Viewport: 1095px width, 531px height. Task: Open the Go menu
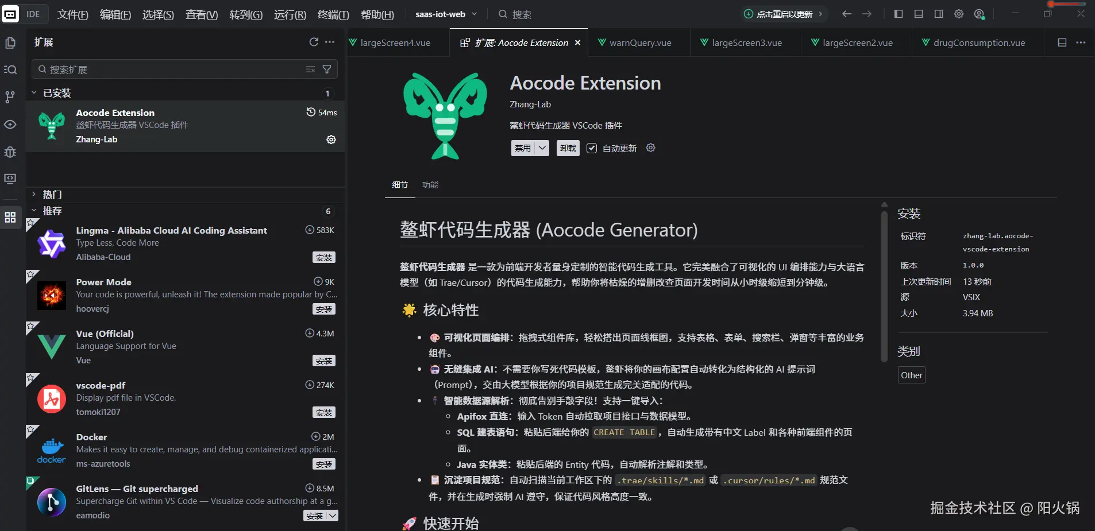click(246, 14)
